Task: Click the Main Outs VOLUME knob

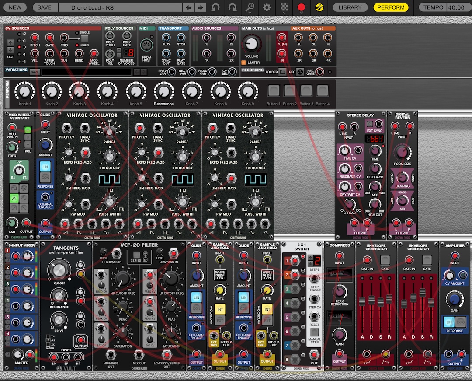Action: coord(251,44)
